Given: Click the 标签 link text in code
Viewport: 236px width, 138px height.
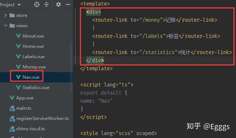Looking at the screenshot, I should click(174, 36).
